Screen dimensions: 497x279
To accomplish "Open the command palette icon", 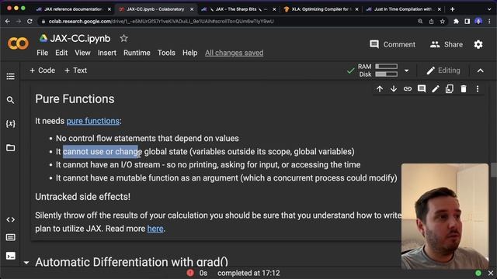I will 10,237.
